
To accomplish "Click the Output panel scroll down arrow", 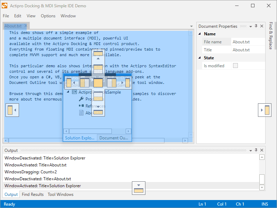I will point(262,188).
